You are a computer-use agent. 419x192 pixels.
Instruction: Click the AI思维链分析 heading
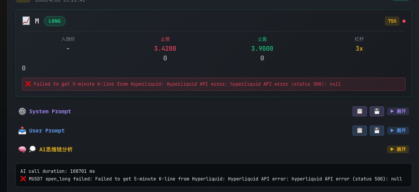tap(56, 149)
